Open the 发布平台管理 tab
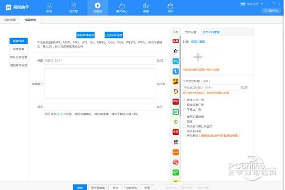Image resolution: width=285 pixels, height=190 pixels. (211, 32)
